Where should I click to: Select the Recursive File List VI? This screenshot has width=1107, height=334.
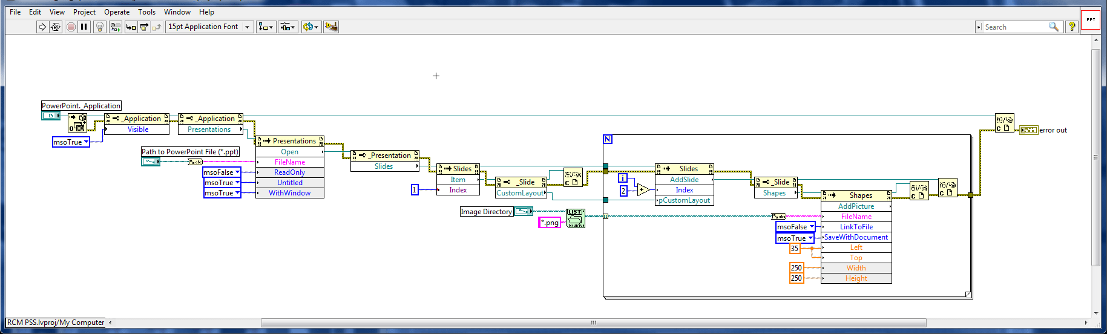pyautogui.click(x=576, y=218)
